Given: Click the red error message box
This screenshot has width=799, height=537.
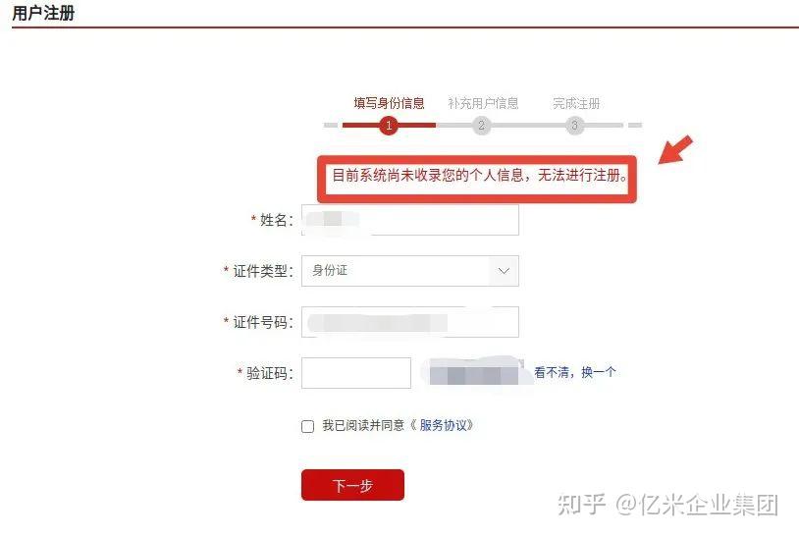Looking at the screenshot, I should (x=477, y=179).
